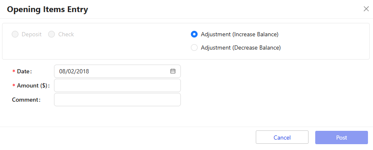This screenshot has height=150, width=373.
Task: Select the Check radio circle
Action: tap(51, 34)
